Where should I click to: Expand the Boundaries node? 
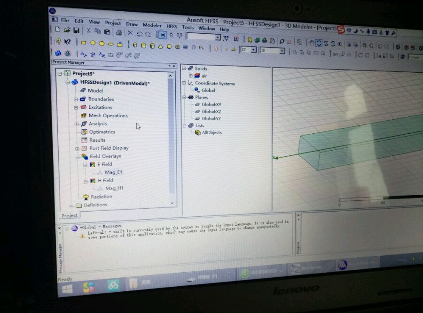point(76,99)
